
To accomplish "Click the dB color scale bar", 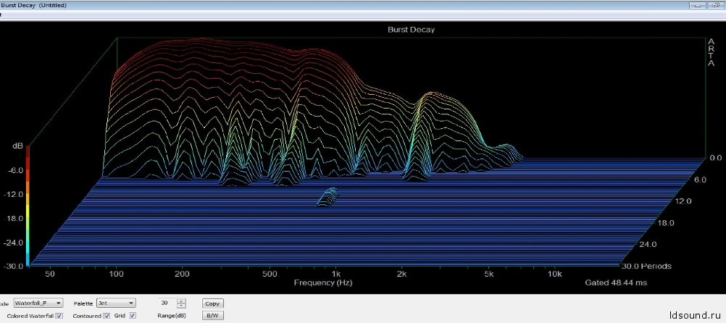I will click(x=28, y=206).
